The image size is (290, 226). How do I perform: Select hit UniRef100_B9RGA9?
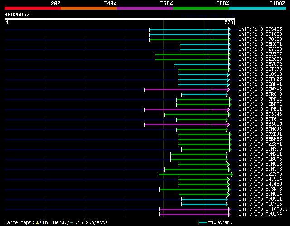tap(260, 94)
